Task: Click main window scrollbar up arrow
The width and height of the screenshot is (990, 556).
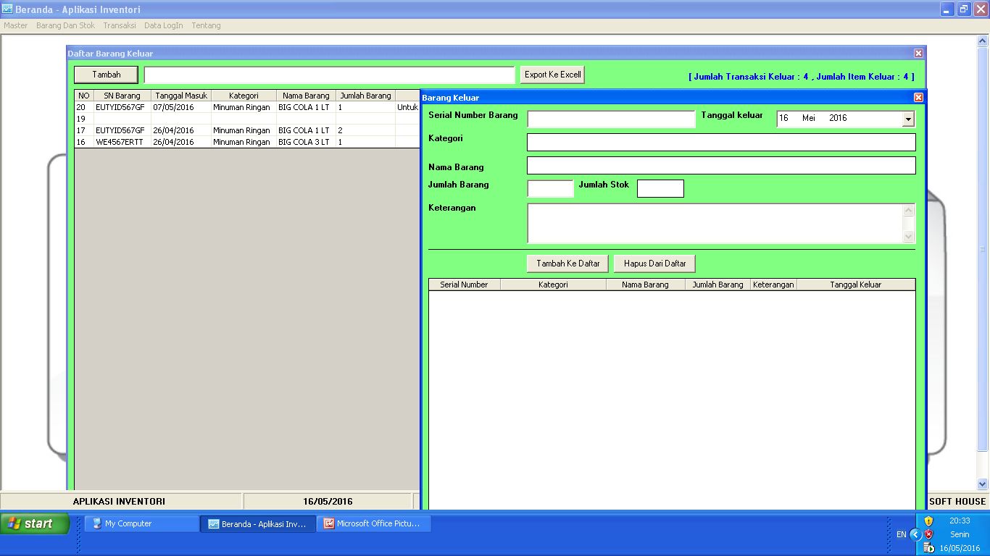Action: click(x=983, y=41)
